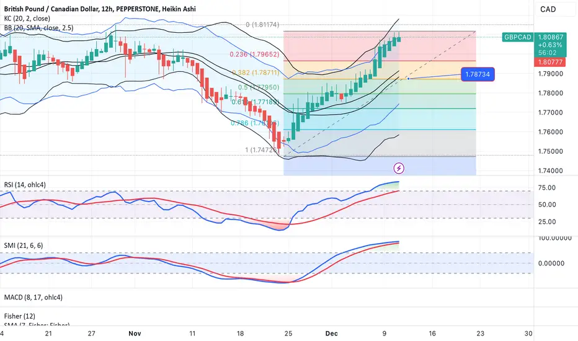Click the 1.80867 current price value
Viewport: 578px width, 341px height.
coord(550,37)
